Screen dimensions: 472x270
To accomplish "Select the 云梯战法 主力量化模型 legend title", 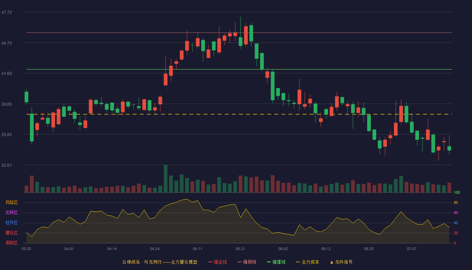I will (x=159, y=262).
